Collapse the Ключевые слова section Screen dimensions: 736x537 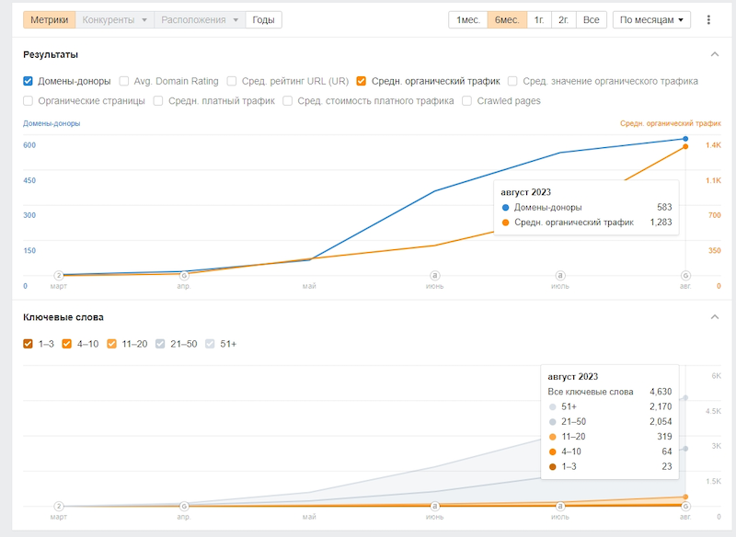pos(715,317)
